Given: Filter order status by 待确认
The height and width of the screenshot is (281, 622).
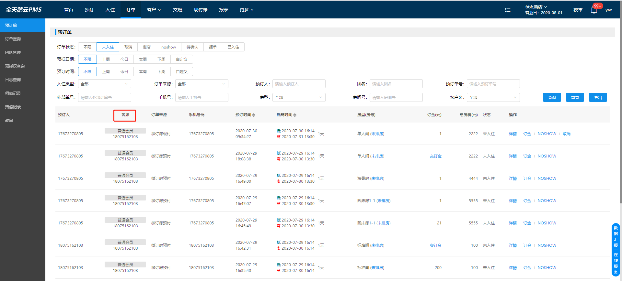Looking at the screenshot, I should tap(192, 47).
